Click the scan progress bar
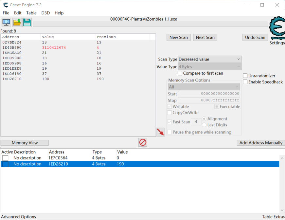The width and height of the screenshot is (285, 220). coord(151,24)
